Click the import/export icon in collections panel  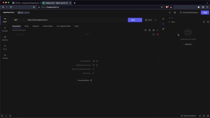click(208, 22)
